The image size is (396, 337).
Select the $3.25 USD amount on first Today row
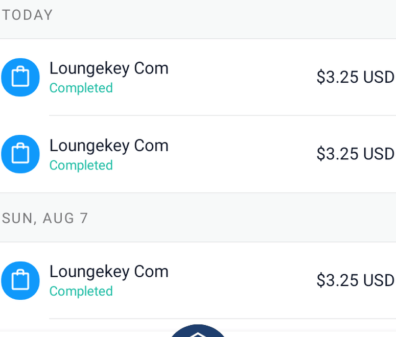click(355, 77)
